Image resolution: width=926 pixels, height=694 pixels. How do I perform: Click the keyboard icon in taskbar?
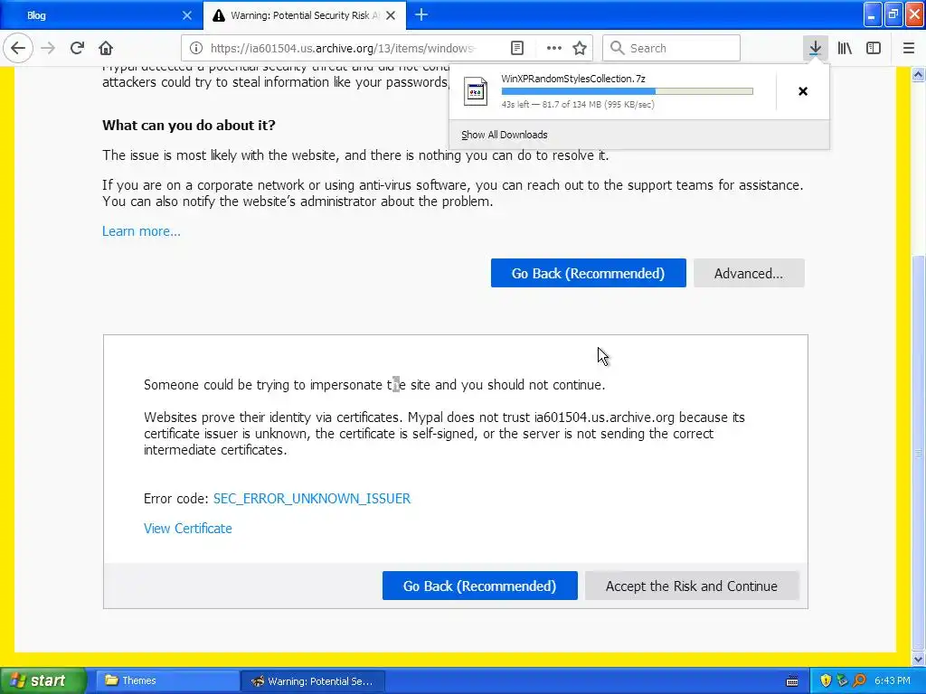coord(792,681)
